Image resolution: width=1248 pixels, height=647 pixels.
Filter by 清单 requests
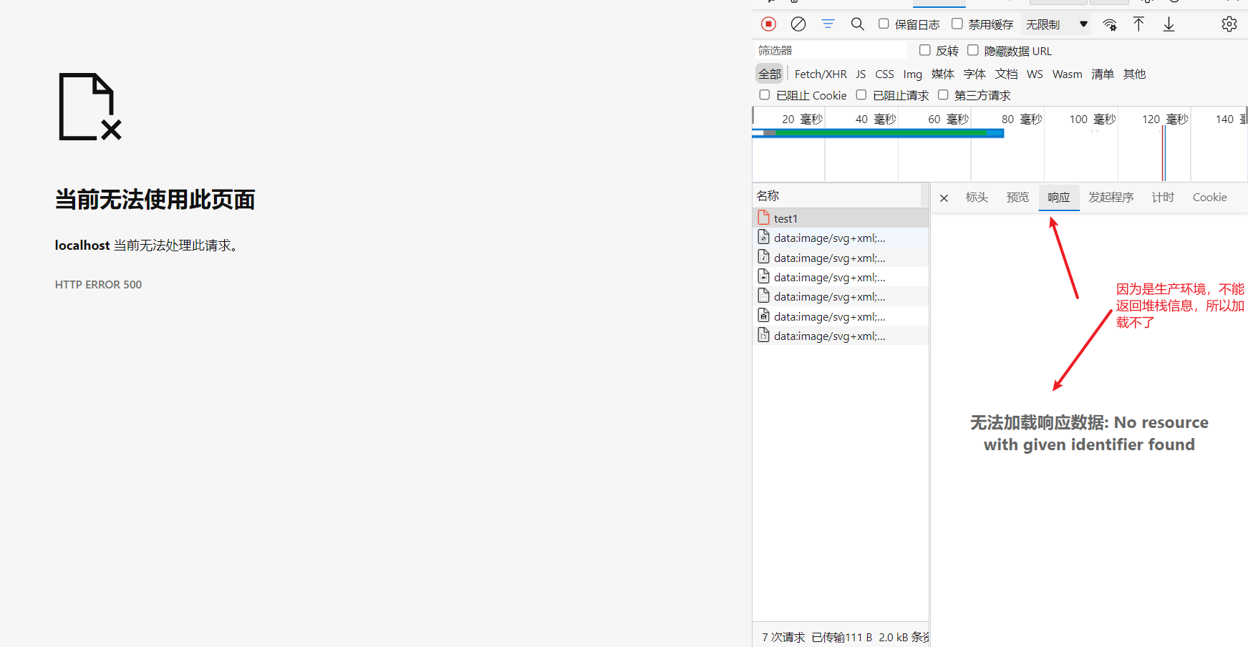click(x=1103, y=74)
